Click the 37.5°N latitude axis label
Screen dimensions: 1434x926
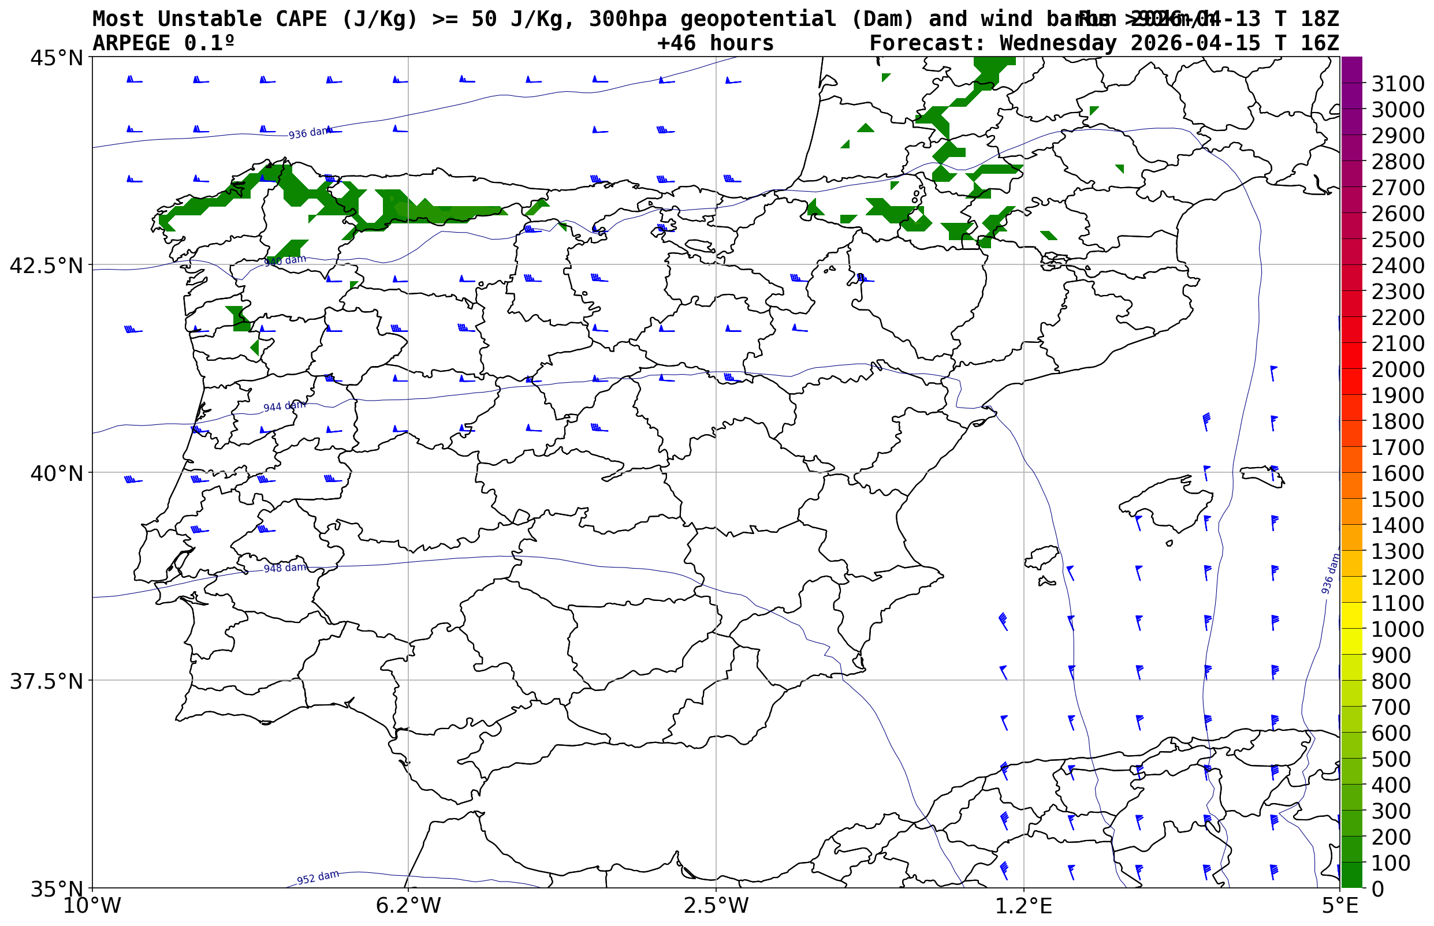46,681
